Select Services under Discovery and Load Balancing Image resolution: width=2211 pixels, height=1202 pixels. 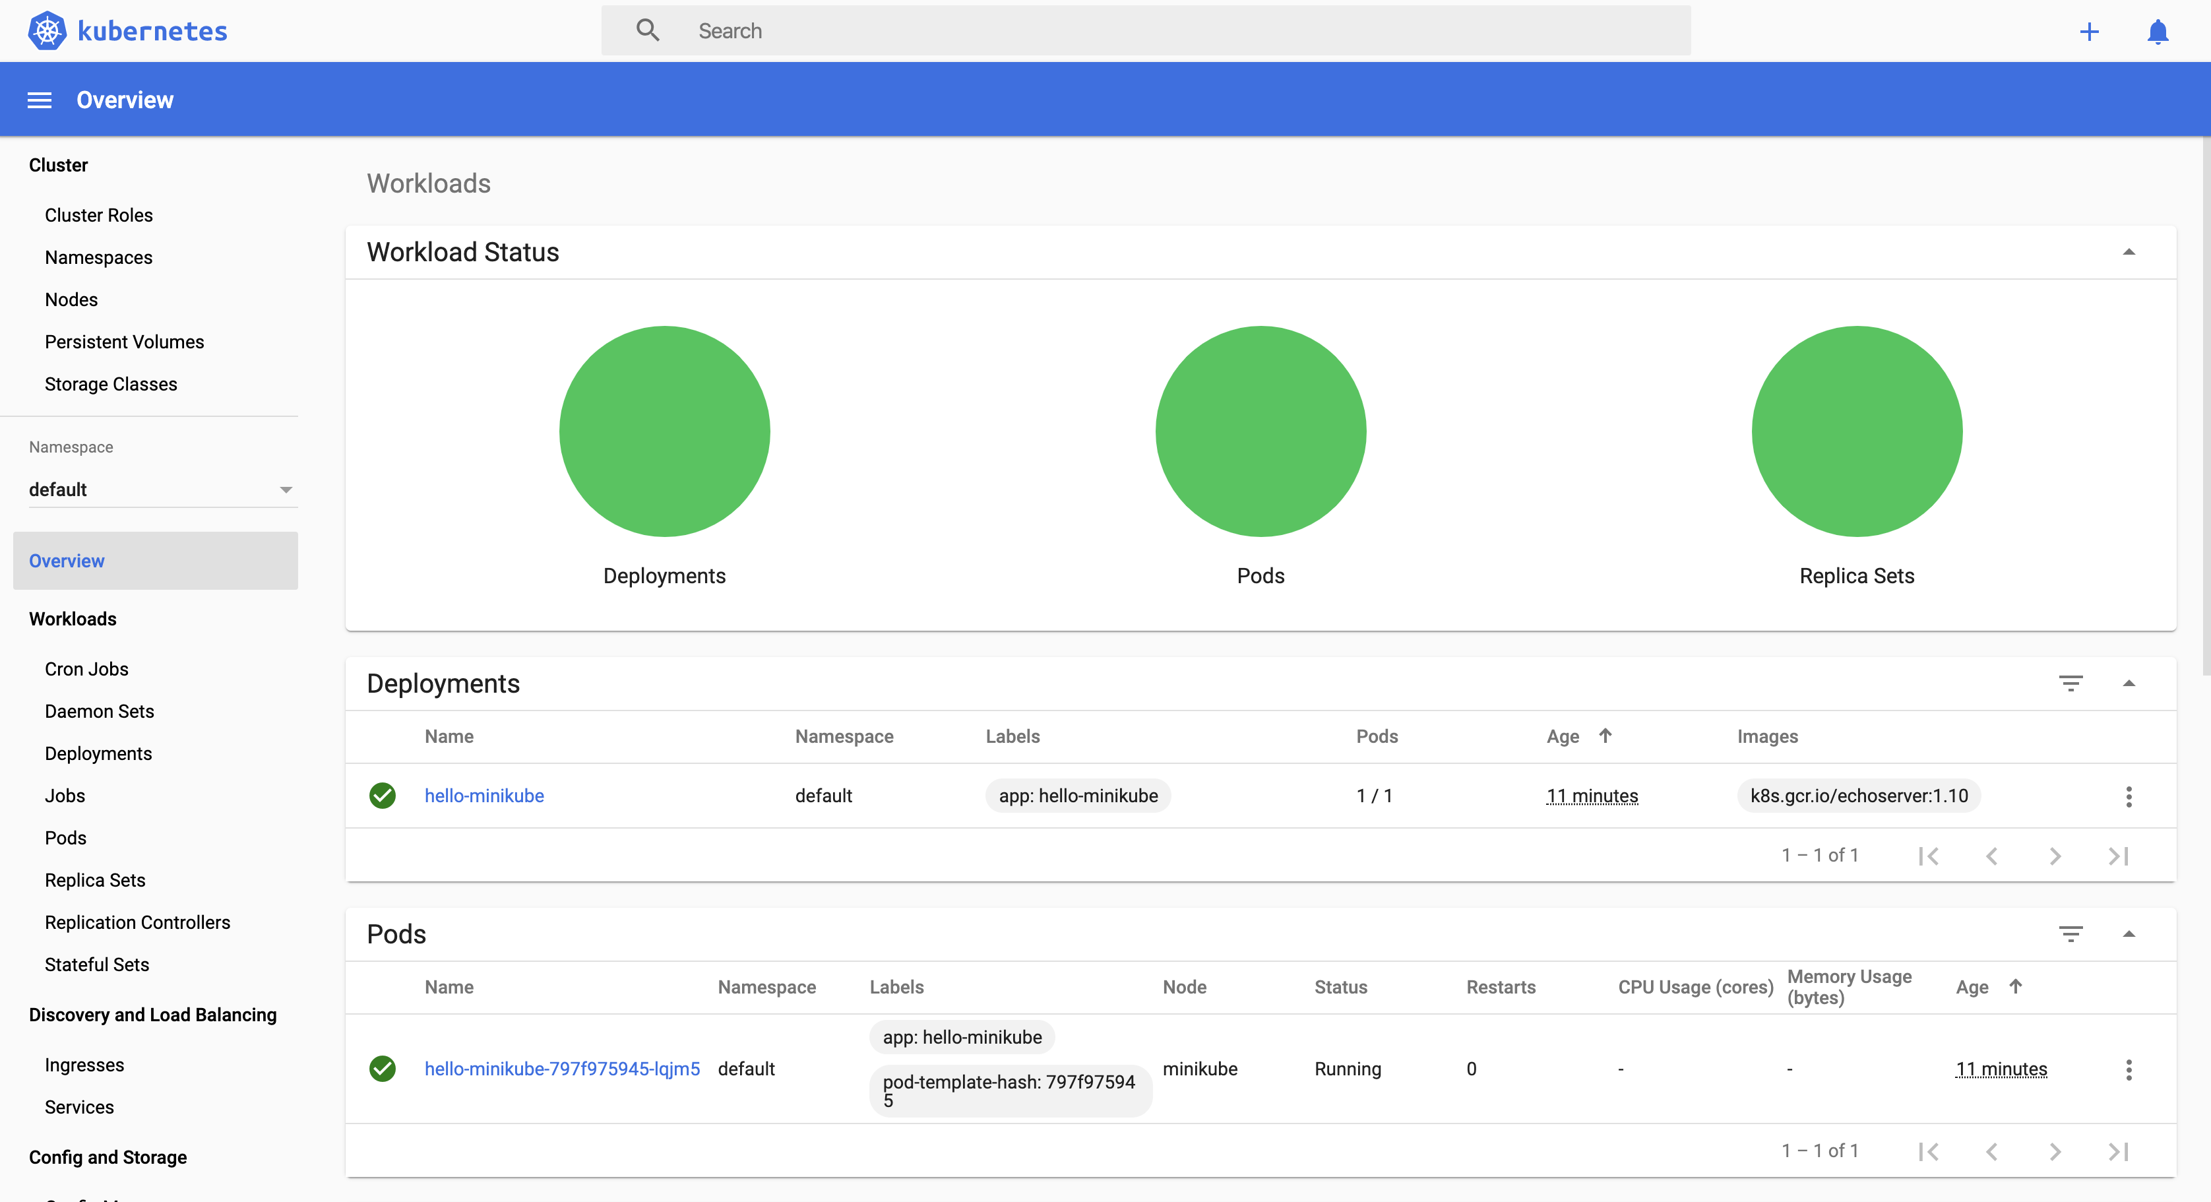[x=78, y=1106]
